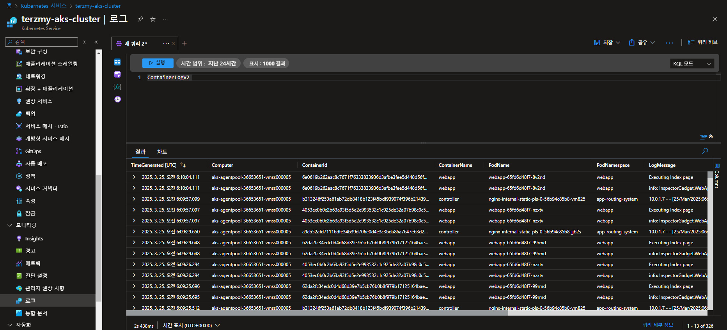The height and width of the screenshot is (330, 727).
Task: Go to Kubernetes 서비스 breadcrumb
Action: pos(44,6)
